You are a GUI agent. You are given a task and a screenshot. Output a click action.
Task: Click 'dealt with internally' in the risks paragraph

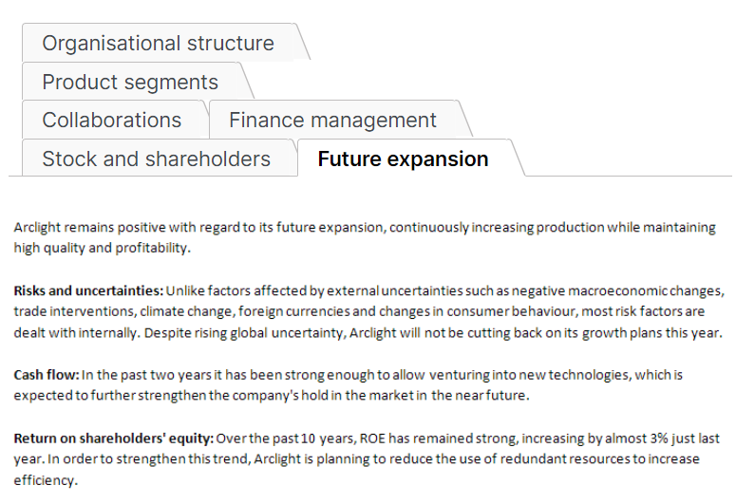point(76,333)
